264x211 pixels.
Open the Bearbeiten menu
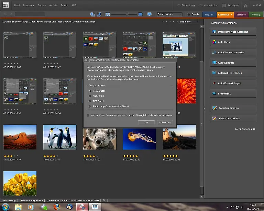[29, 5]
